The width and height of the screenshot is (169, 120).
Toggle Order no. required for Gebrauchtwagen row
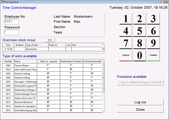[x=48, y=94]
